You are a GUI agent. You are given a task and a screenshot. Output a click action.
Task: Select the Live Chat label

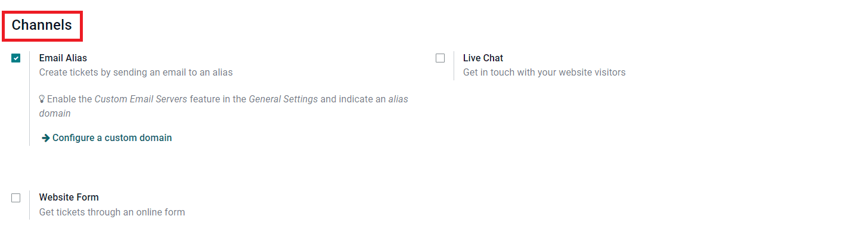pos(483,58)
